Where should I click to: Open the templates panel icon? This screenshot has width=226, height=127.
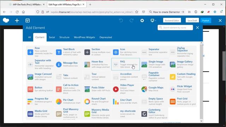28,20
